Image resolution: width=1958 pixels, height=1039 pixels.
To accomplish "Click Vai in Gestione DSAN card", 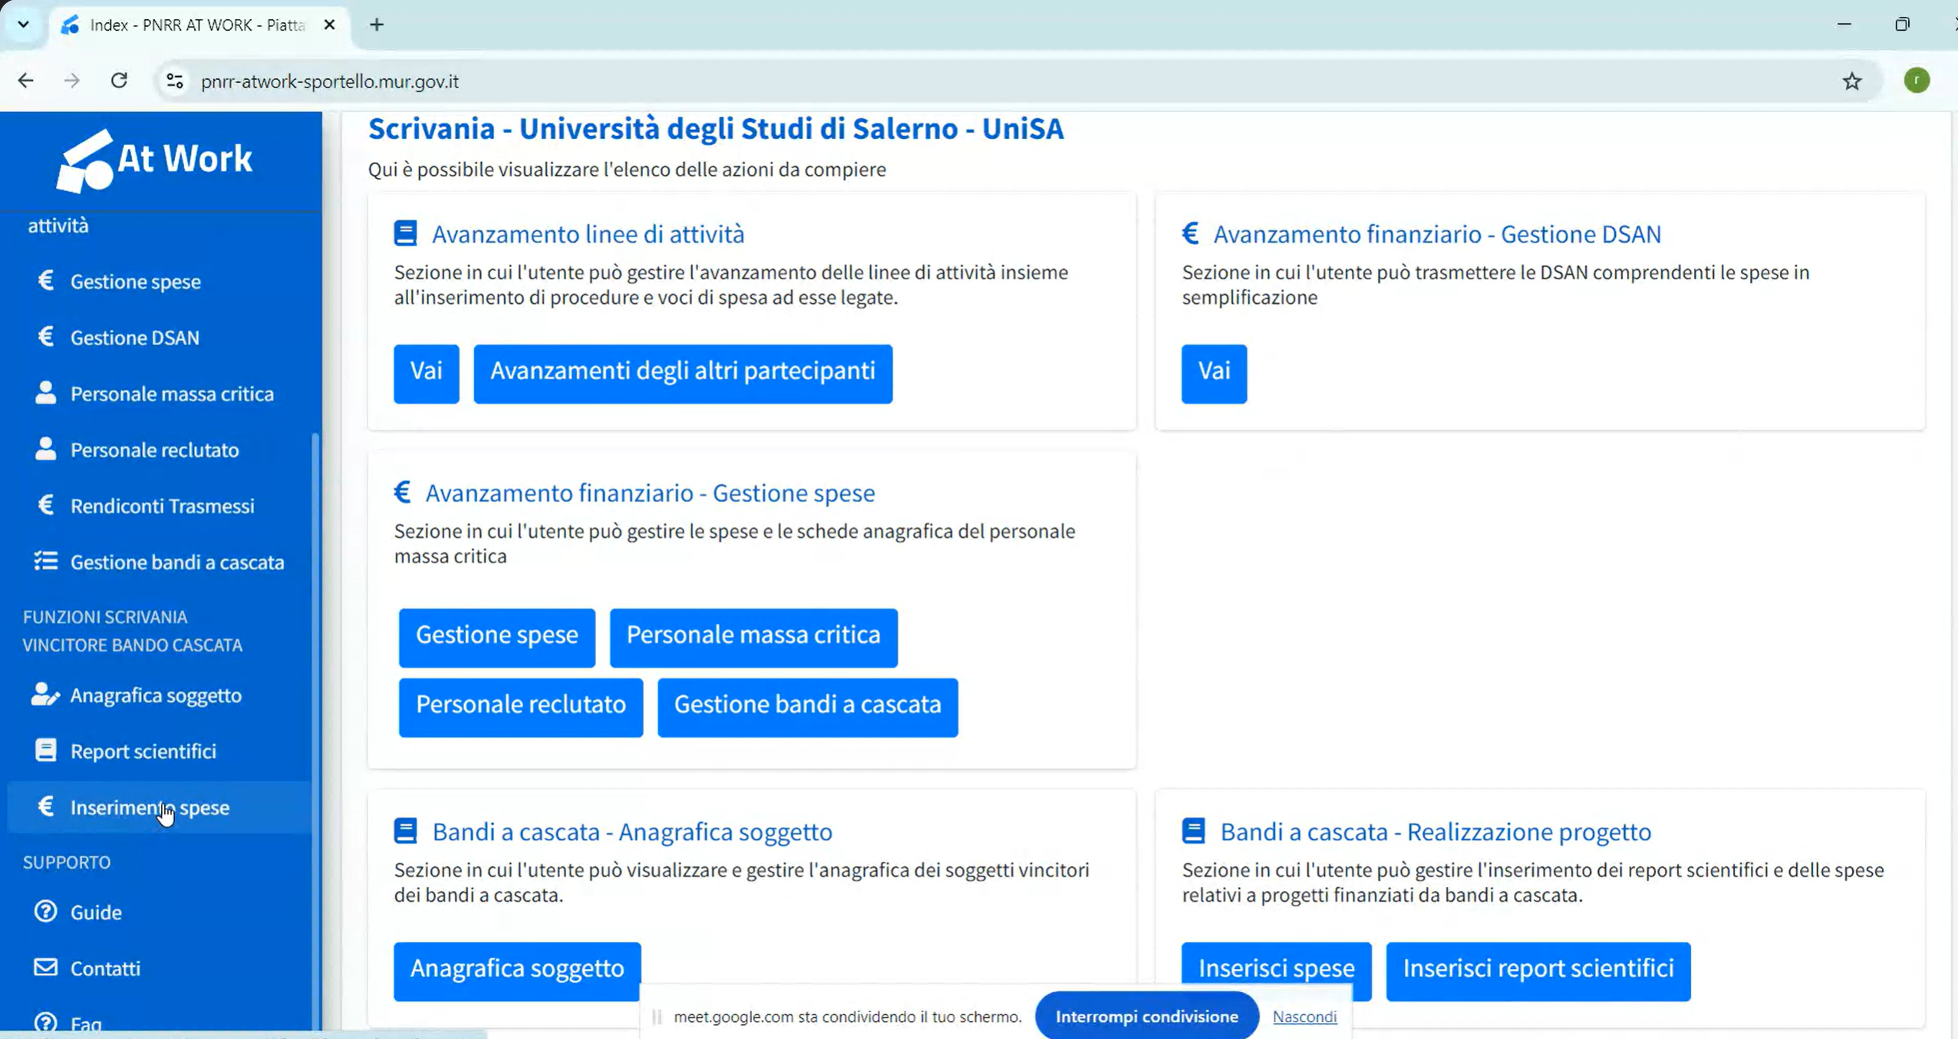I will click(x=1214, y=373).
